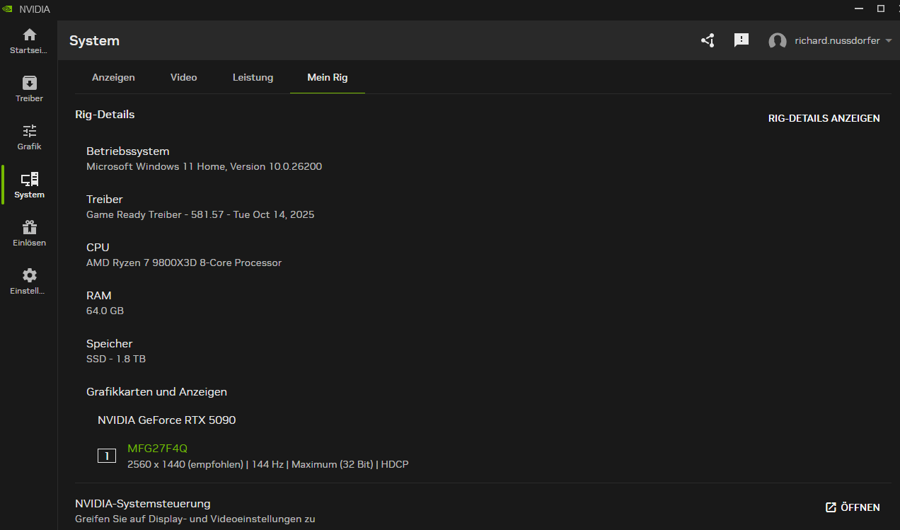
Task: Switch to the Video tab
Action: 184,77
